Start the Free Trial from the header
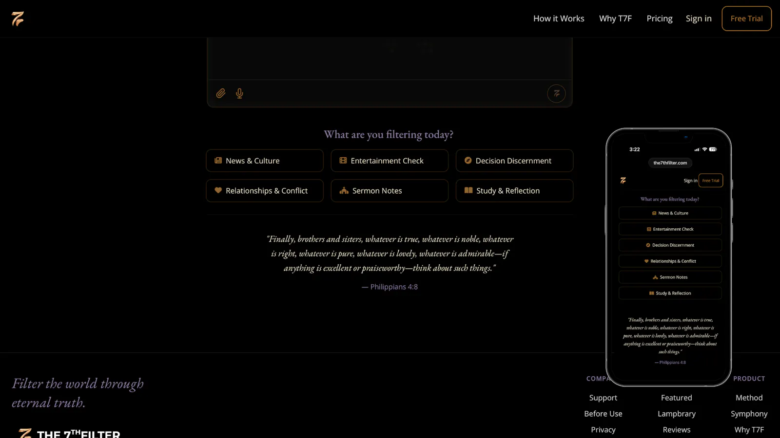 point(746,18)
